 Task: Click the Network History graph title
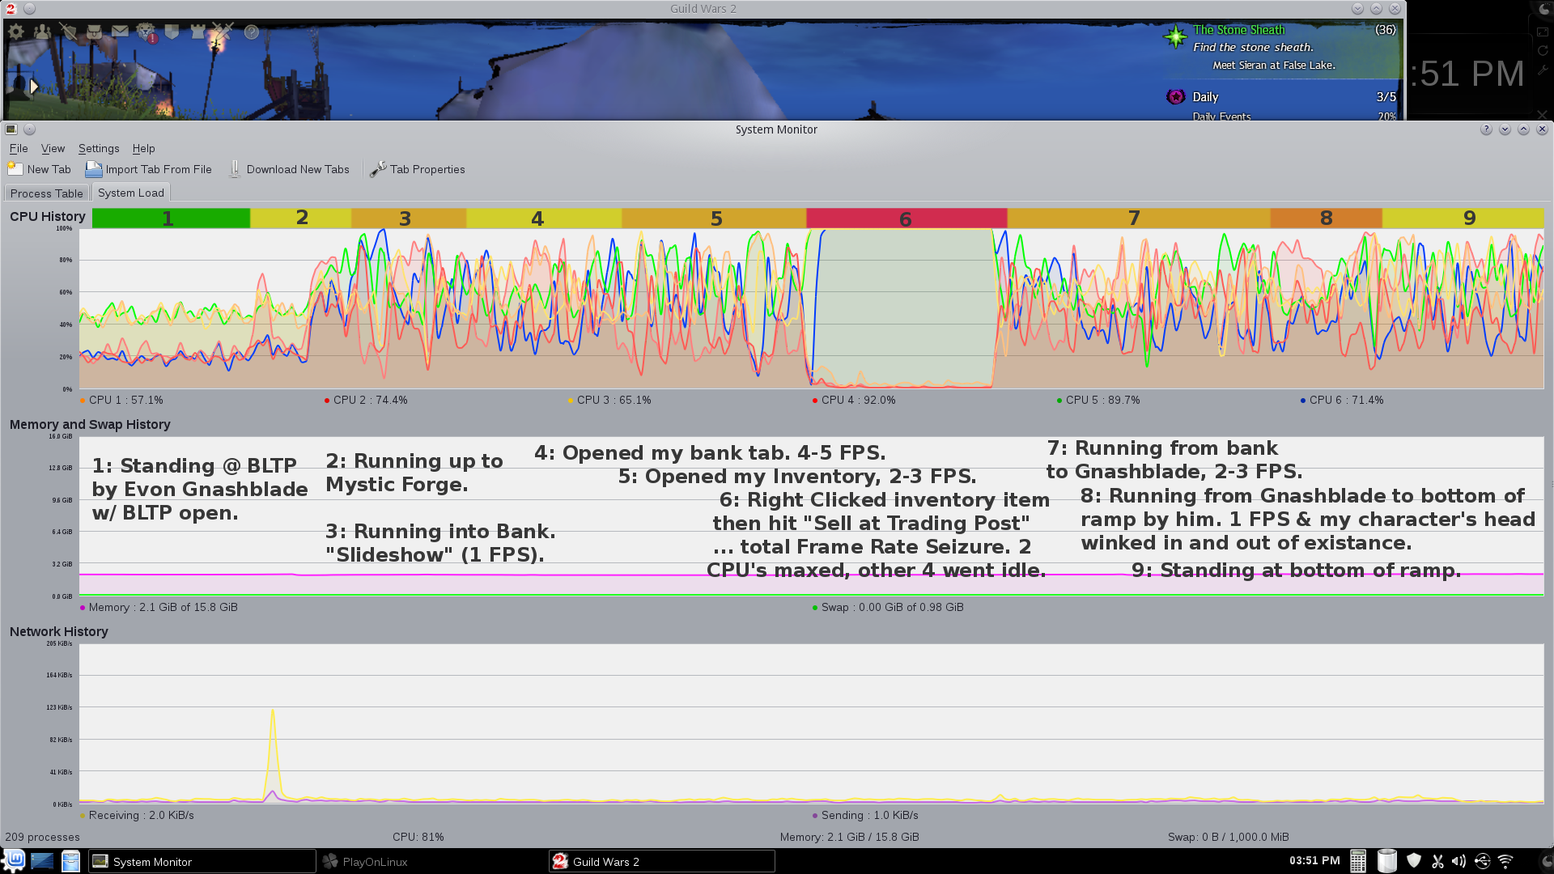[x=58, y=632]
